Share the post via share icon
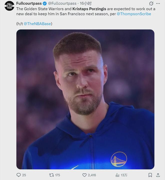 158,175
